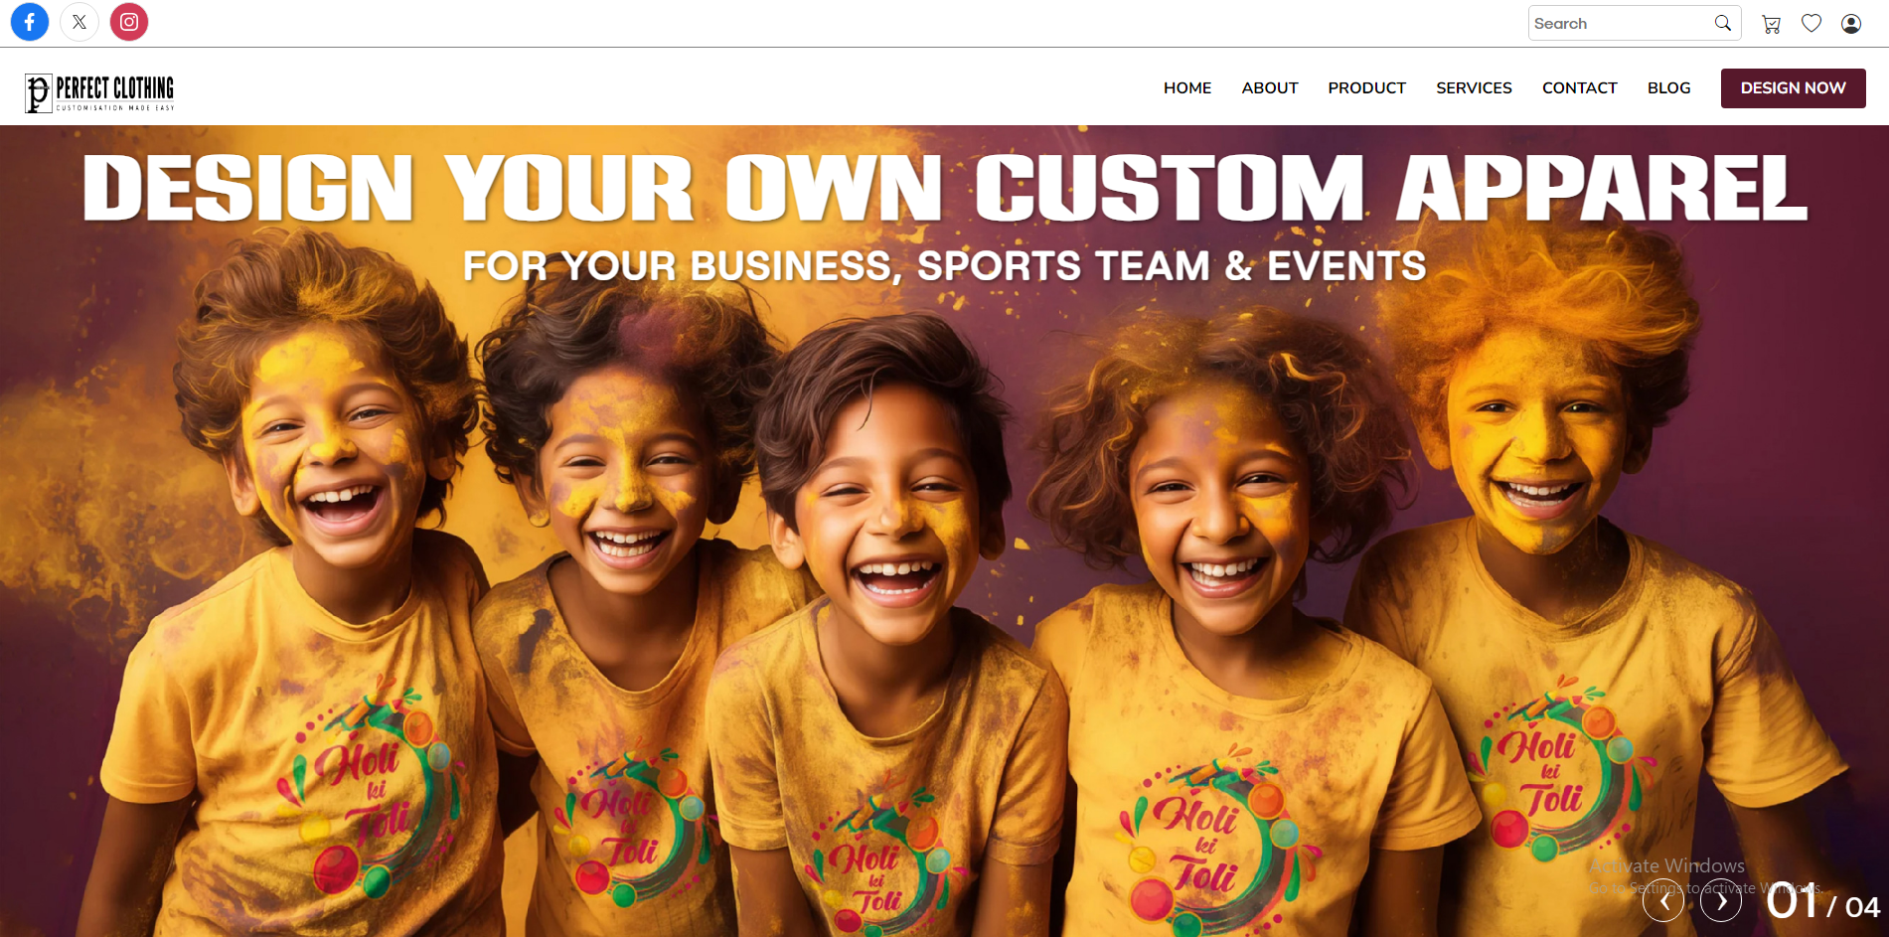
Task: Go to next slide arrow
Action: click(1721, 901)
